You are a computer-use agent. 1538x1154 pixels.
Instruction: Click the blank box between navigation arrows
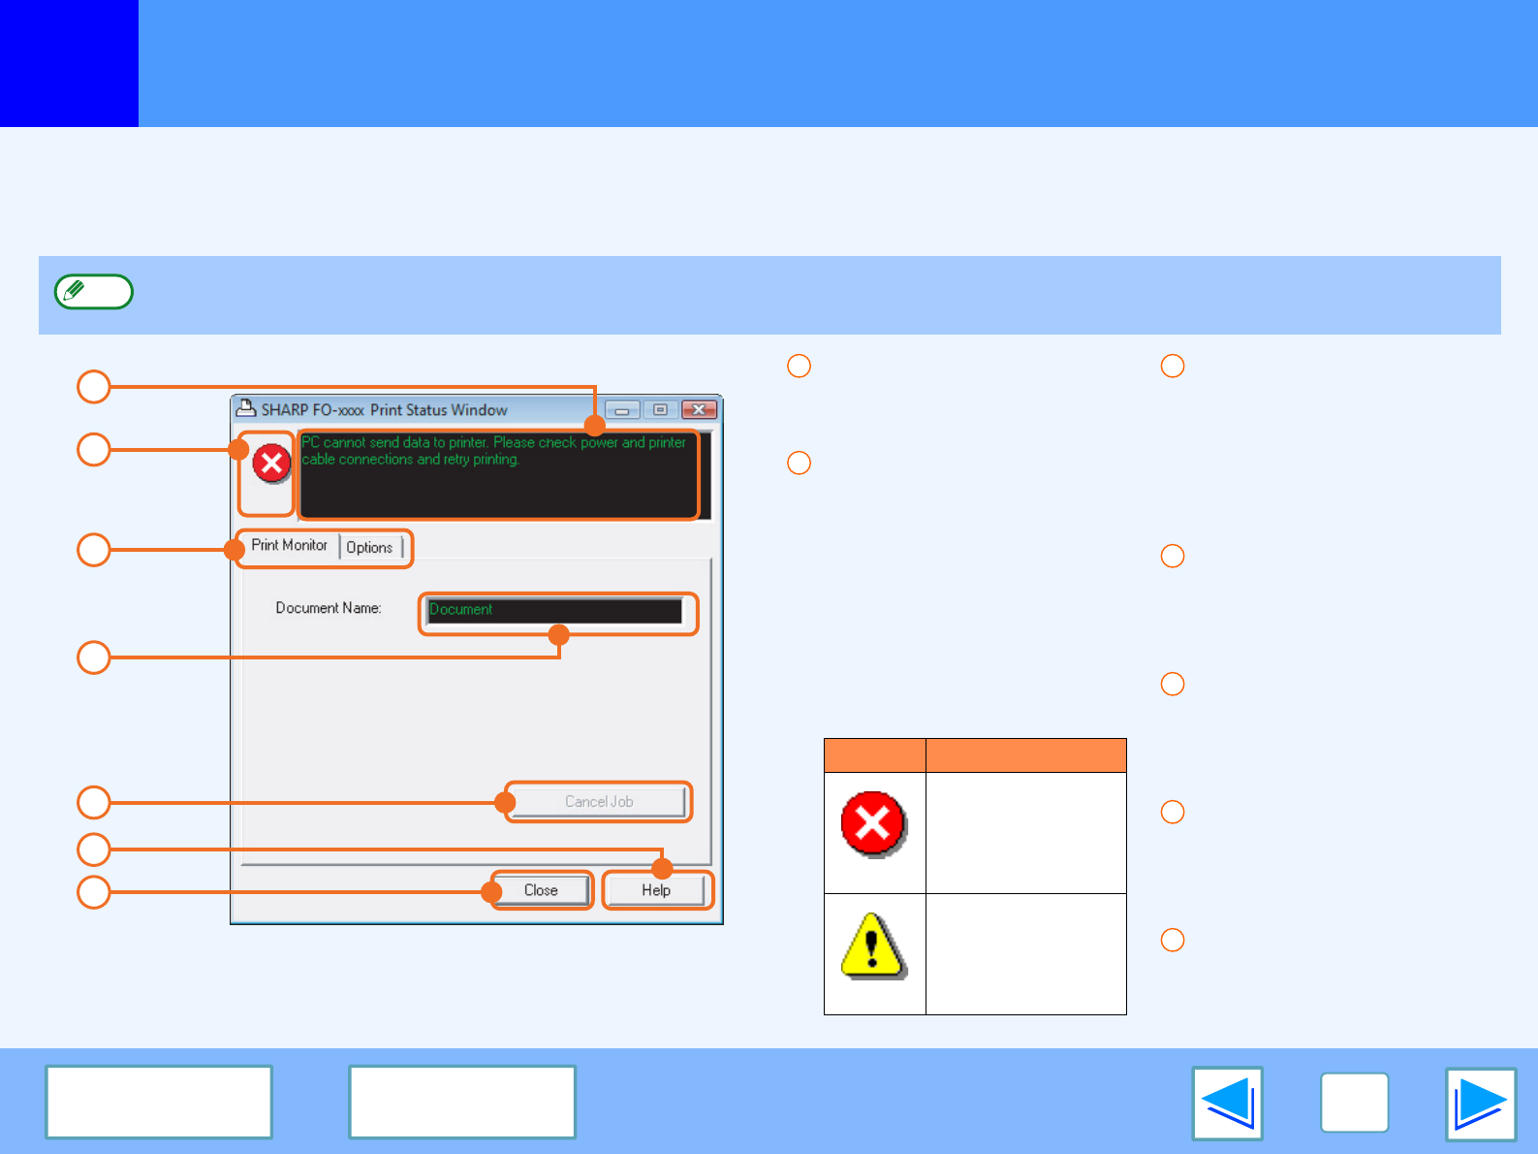coord(1354,1103)
